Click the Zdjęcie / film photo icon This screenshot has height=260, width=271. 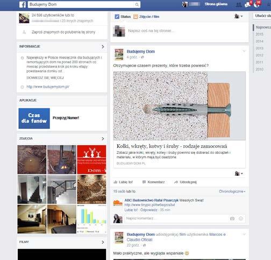(135, 17)
